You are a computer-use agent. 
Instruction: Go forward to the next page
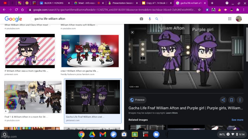[10, 10]
